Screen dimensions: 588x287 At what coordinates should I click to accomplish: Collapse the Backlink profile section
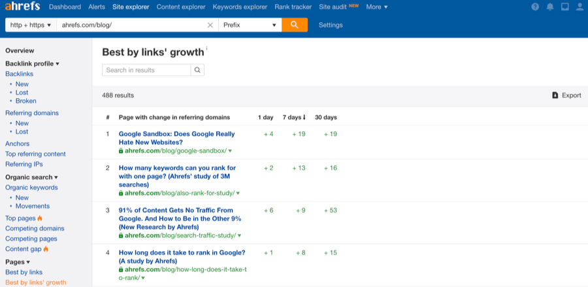[32, 64]
